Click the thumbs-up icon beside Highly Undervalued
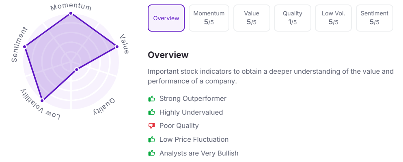The height and width of the screenshot is (162, 403). click(152, 112)
